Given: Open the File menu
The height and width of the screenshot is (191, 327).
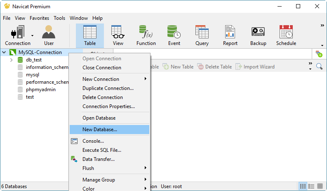Looking at the screenshot, I should [x=7, y=18].
